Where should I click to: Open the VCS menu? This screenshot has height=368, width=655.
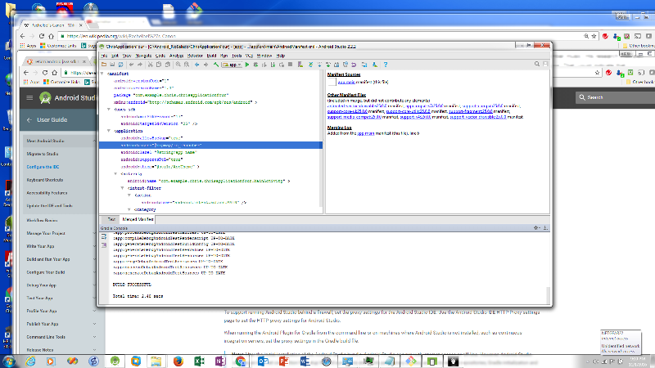pos(250,56)
